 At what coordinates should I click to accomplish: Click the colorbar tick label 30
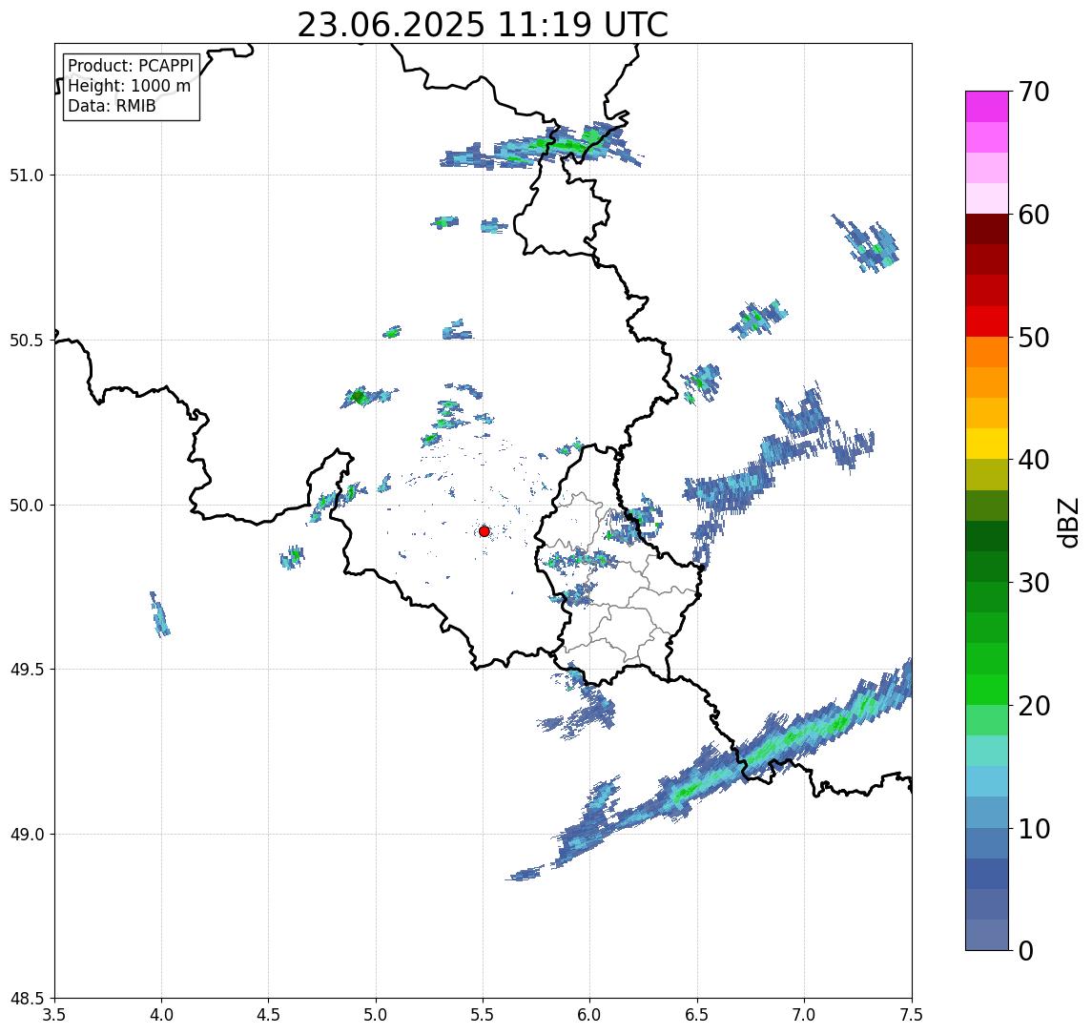[1034, 583]
